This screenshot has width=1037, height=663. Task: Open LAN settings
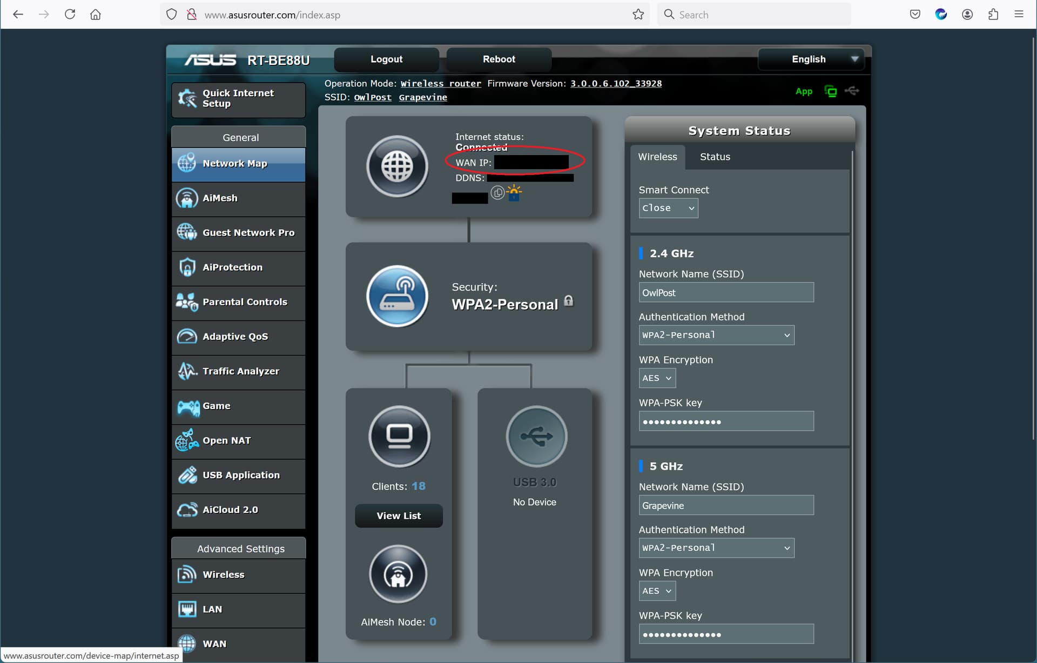239,610
